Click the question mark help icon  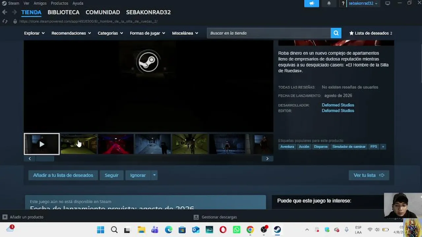pyautogui.click(x=343, y=3)
